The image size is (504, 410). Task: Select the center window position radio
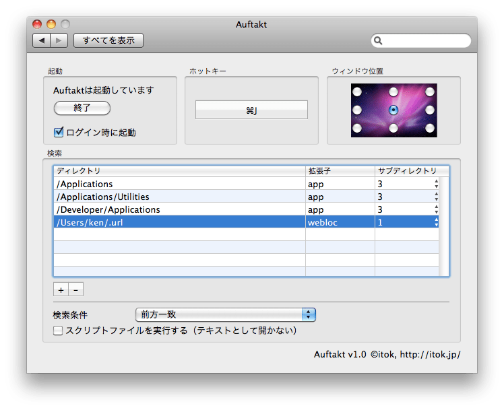click(393, 110)
